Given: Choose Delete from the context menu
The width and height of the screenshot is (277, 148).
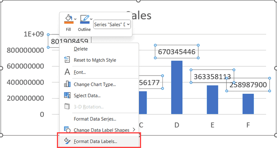Looking at the screenshot, I should pos(81,49).
